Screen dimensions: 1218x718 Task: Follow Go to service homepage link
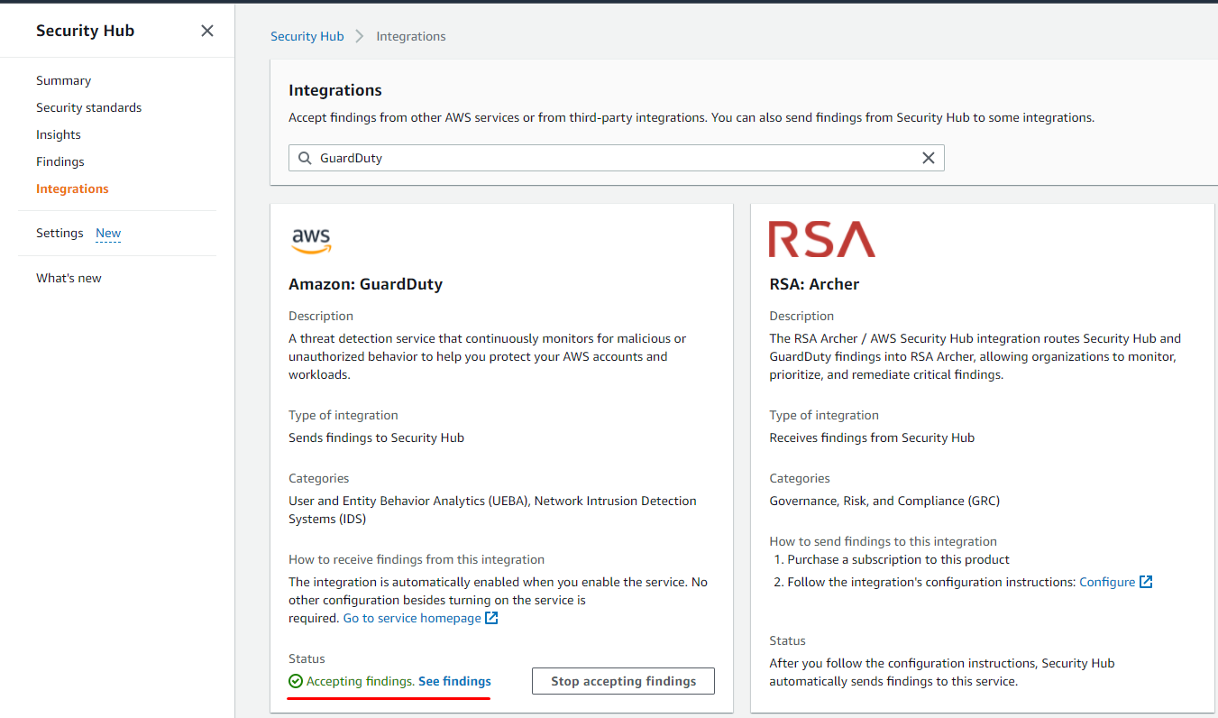[x=412, y=618]
